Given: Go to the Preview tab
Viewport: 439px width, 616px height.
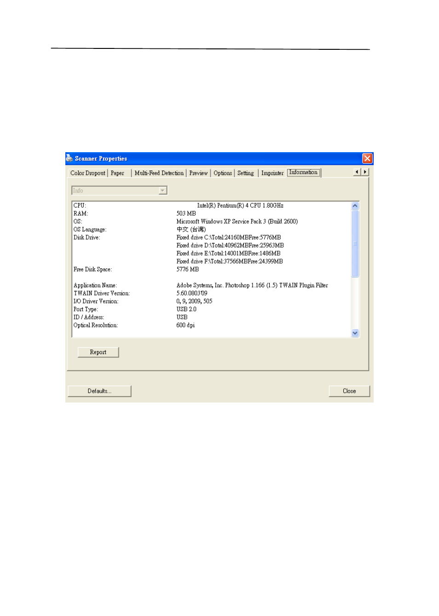Looking at the screenshot, I should (198, 173).
